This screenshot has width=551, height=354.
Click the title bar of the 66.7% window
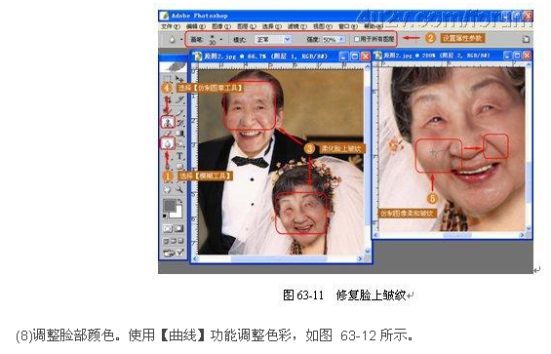(281, 57)
